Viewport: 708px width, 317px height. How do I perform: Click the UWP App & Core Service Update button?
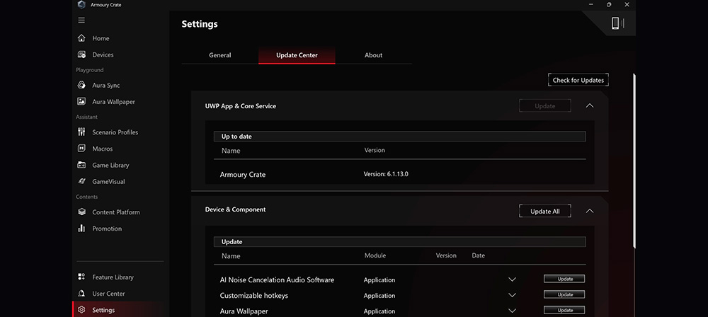pyautogui.click(x=545, y=106)
